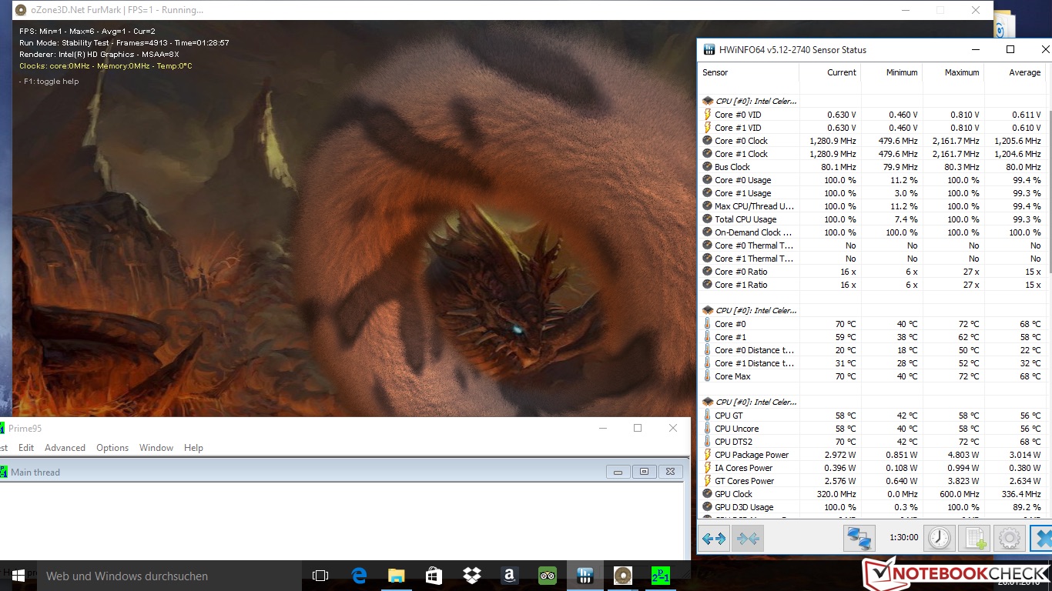1052x591 pixels.
Task: Click the HWiNFO logging sheet icon
Action: (974, 538)
